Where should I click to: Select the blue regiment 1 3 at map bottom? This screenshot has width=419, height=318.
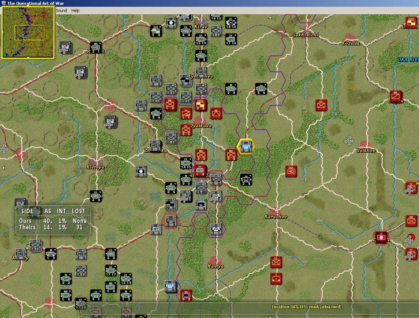tap(170, 286)
